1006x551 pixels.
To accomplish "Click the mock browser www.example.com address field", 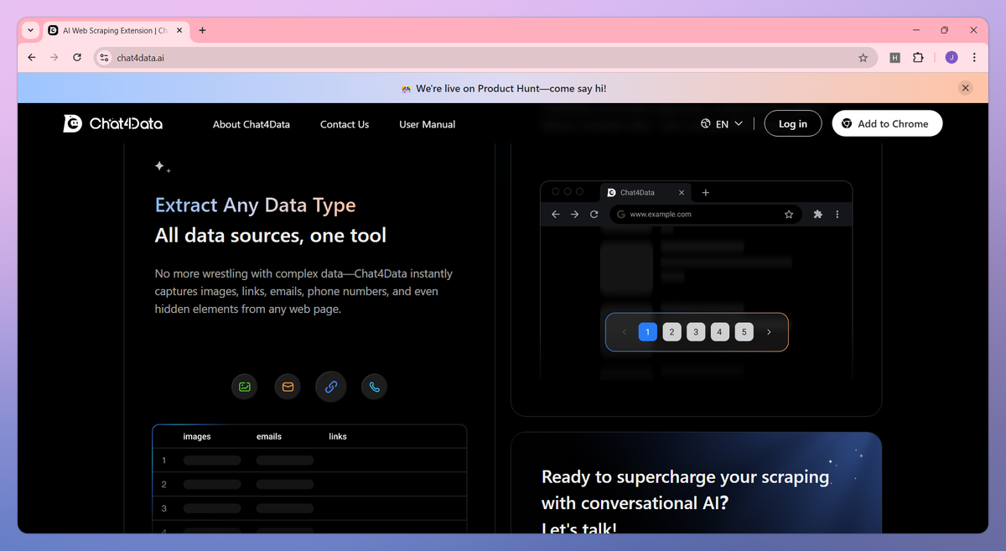I will point(704,215).
